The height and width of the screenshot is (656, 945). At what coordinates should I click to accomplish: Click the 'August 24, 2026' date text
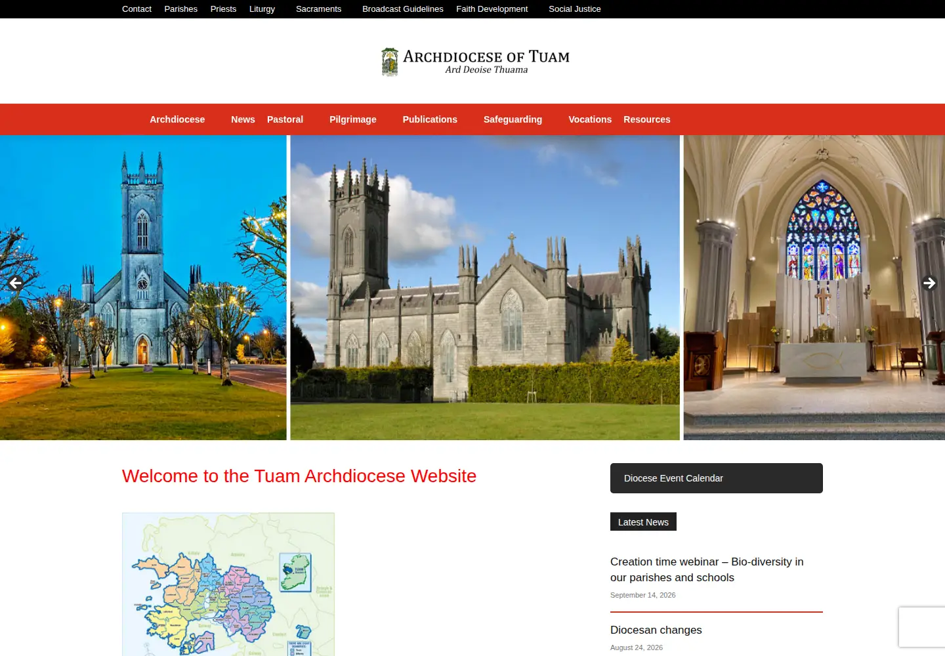[637, 647]
